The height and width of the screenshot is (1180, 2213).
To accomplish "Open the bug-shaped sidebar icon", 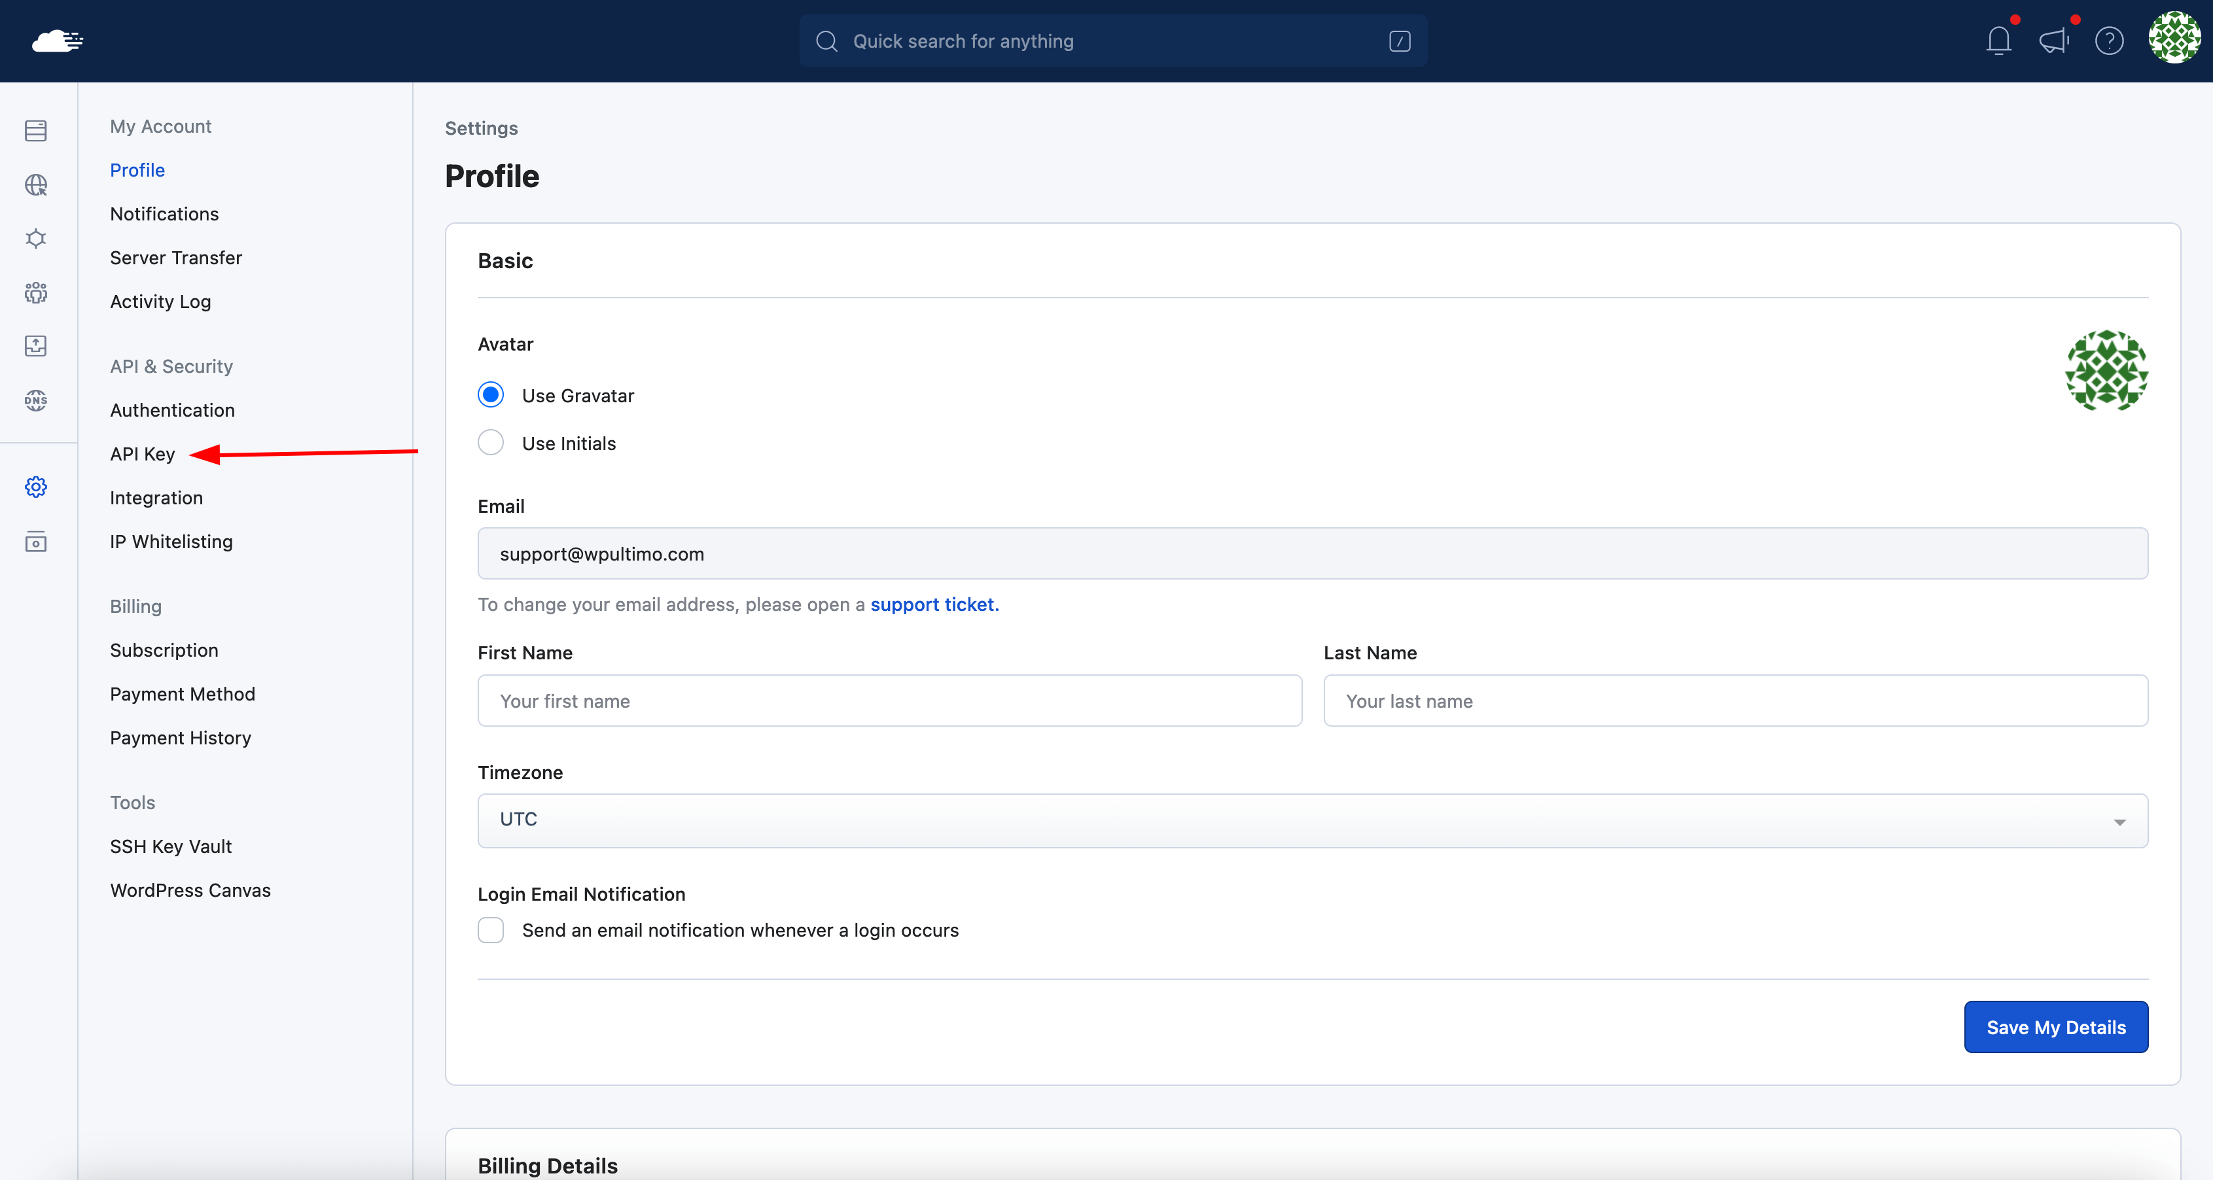I will 36,239.
